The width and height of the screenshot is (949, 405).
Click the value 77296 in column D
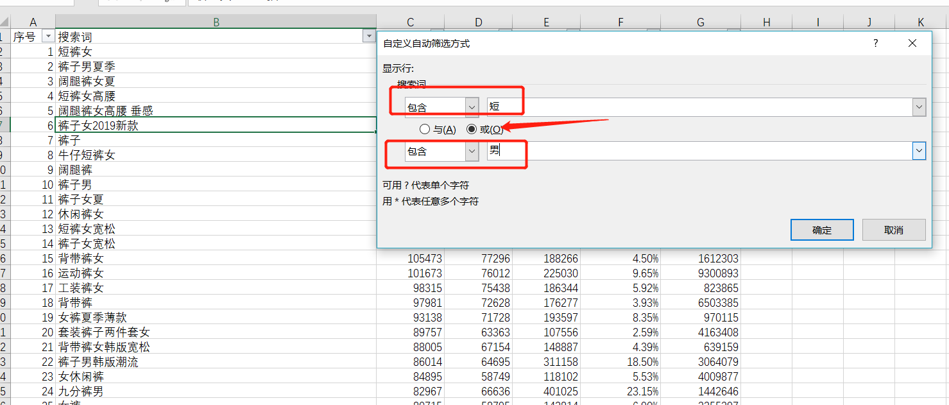pos(495,259)
